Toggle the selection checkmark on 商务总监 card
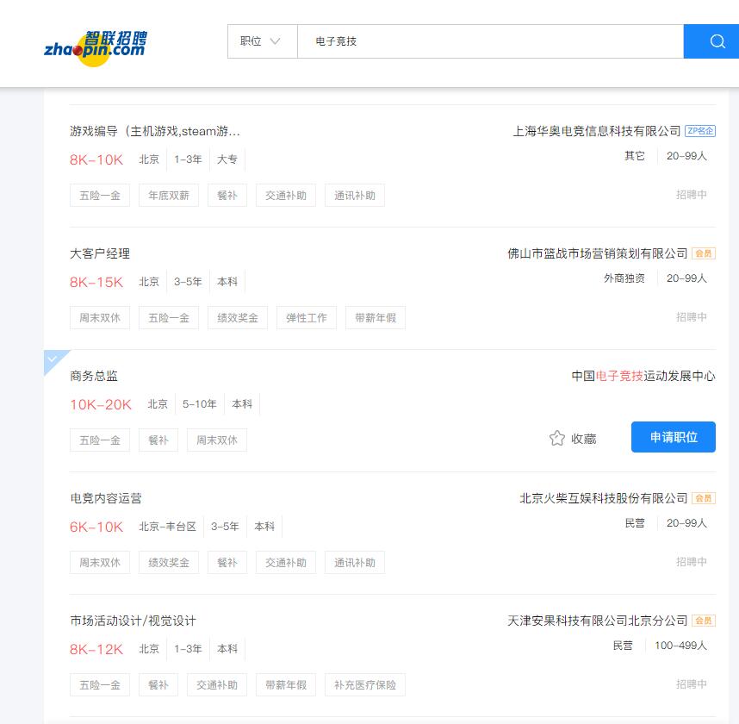The height and width of the screenshot is (724, 739). 53,359
